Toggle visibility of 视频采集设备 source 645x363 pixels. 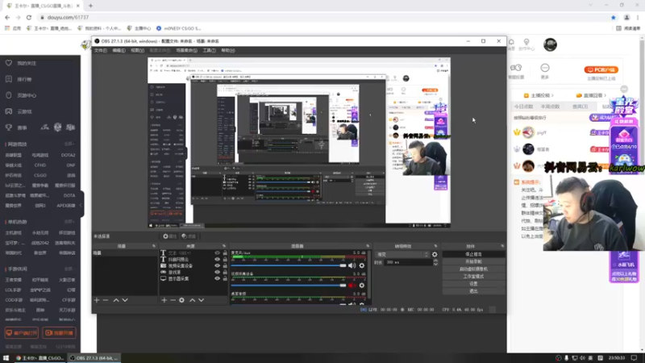pyautogui.click(x=217, y=266)
